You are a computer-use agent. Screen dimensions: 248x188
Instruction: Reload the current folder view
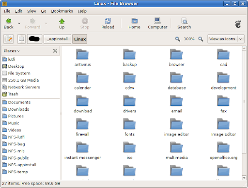pos(108,24)
